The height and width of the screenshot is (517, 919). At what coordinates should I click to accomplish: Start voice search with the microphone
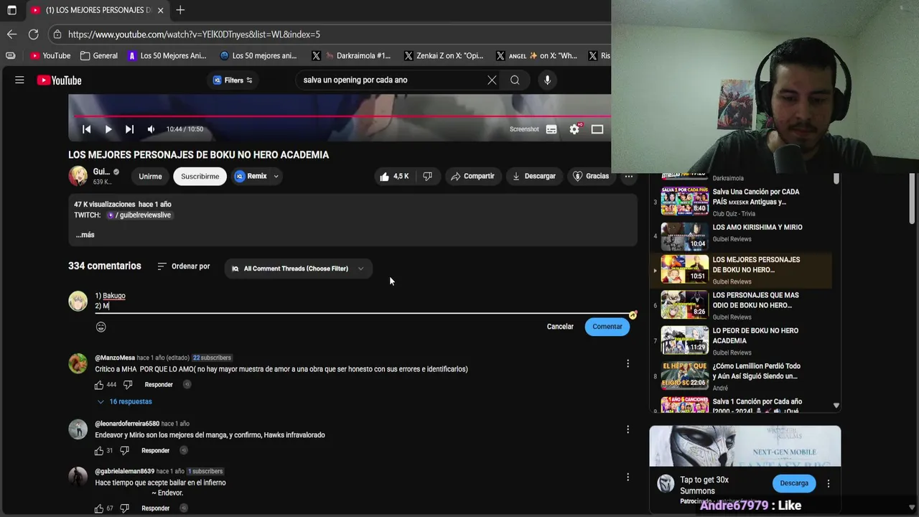pos(547,80)
